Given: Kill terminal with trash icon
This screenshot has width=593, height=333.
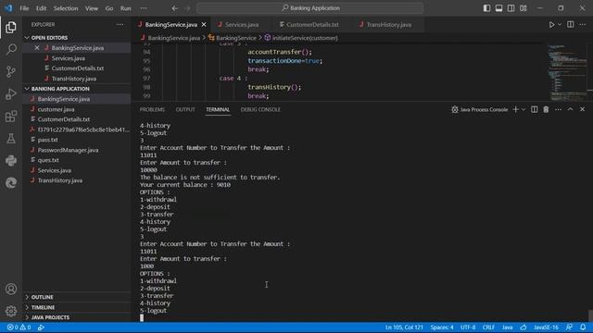Looking at the screenshot, I should pos(546,109).
